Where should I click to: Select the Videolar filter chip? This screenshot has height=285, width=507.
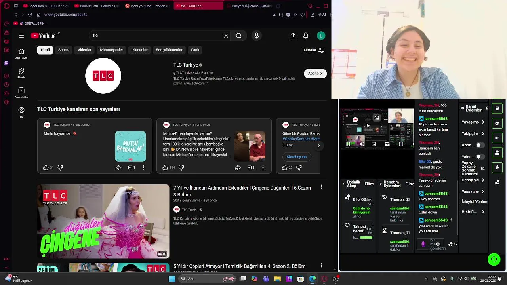[84, 50]
